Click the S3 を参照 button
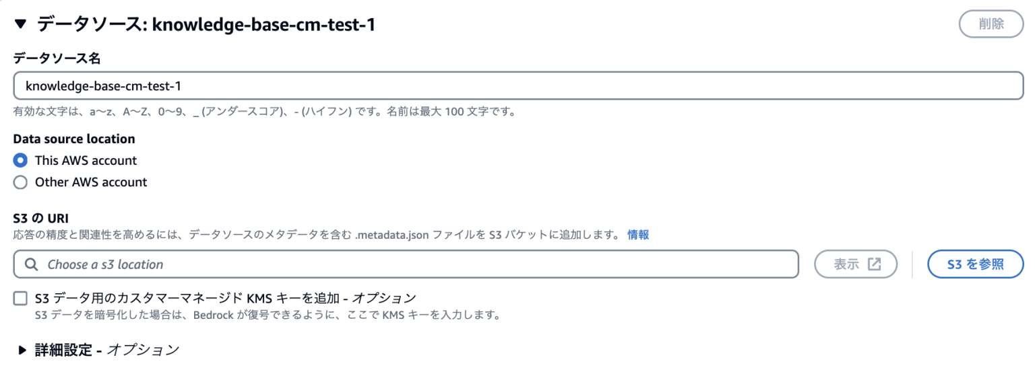Screen dimensions: 1035x374 point(975,264)
